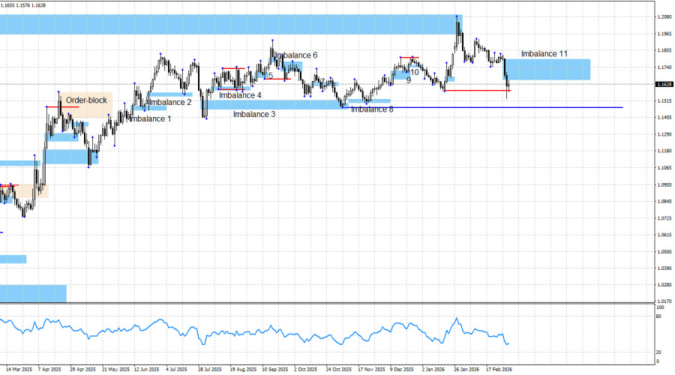The height and width of the screenshot is (375, 675).
Task: Select the blue oscillator line in lower panel
Action: pyautogui.click(x=254, y=332)
